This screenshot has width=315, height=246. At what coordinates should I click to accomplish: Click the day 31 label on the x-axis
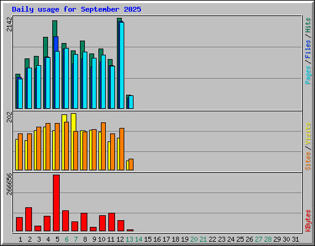coord(295,239)
